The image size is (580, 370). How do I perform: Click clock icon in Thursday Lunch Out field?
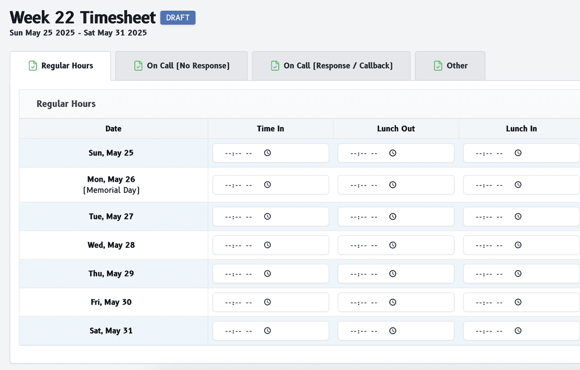click(393, 273)
